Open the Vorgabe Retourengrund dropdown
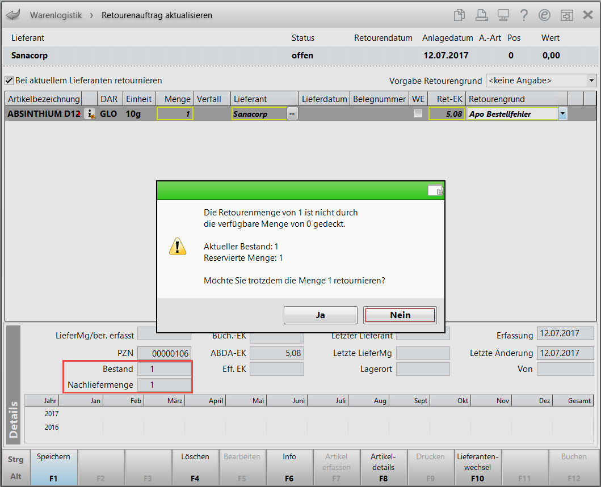The height and width of the screenshot is (487, 601). pos(591,81)
